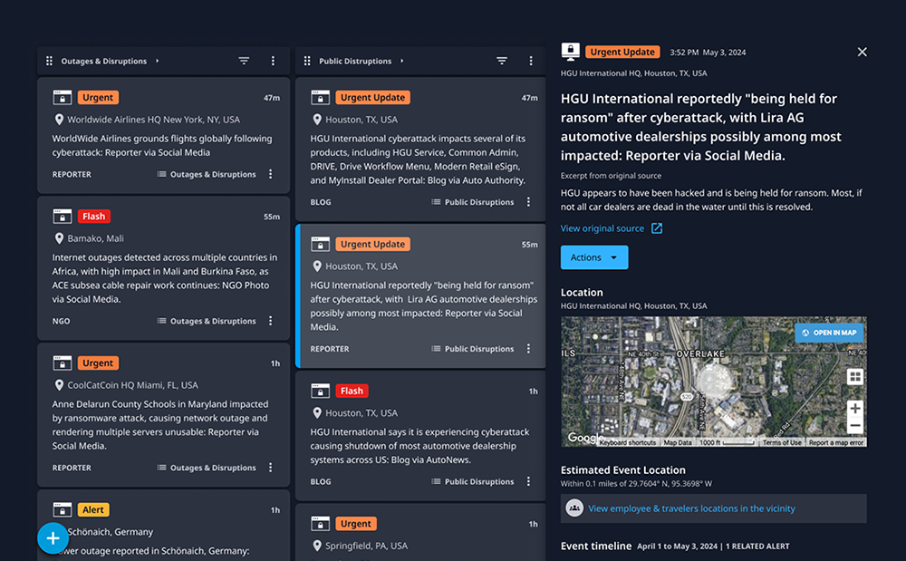Open filter options for Outages & Disruptions column

[244, 61]
